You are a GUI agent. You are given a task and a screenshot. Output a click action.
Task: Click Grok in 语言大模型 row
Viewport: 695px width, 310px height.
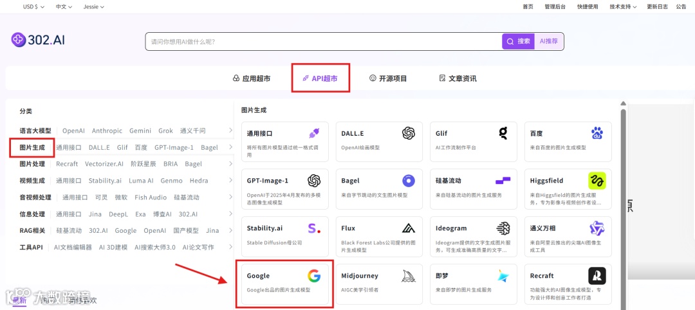[165, 131]
